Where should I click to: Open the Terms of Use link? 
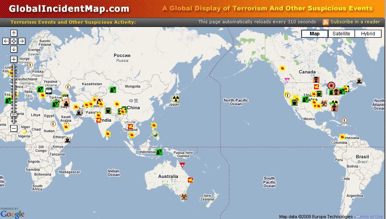click(370, 217)
